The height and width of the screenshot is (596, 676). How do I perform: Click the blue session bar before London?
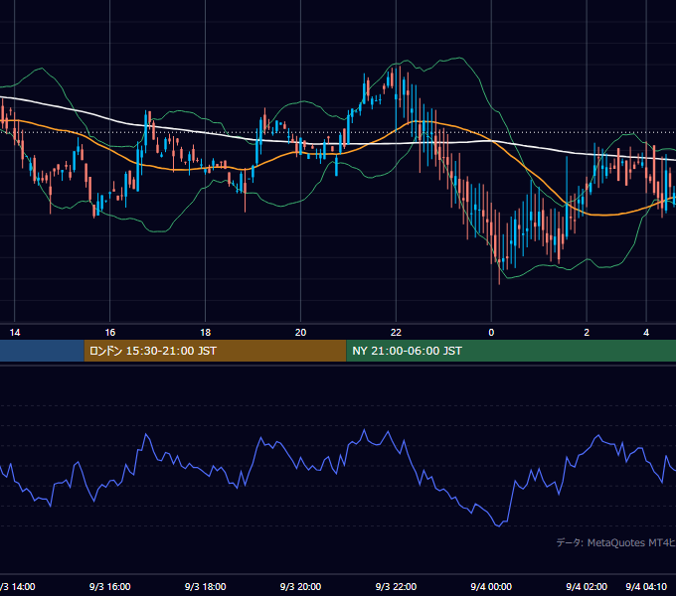tap(42, 351)
